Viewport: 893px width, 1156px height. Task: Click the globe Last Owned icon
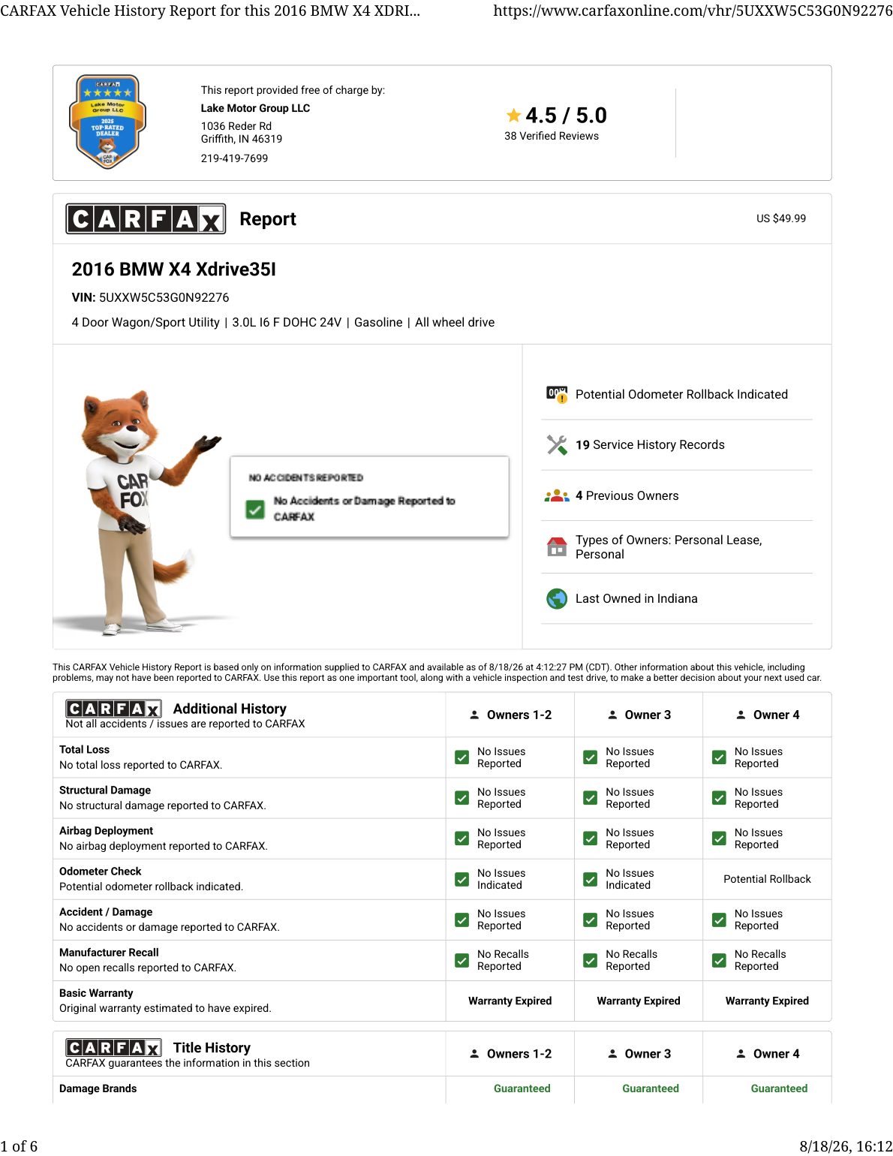click(557, 598)
